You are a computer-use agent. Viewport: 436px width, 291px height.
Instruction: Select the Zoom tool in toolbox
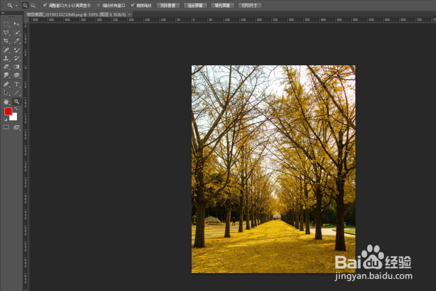pyautogui.click(x=17, y=102)
